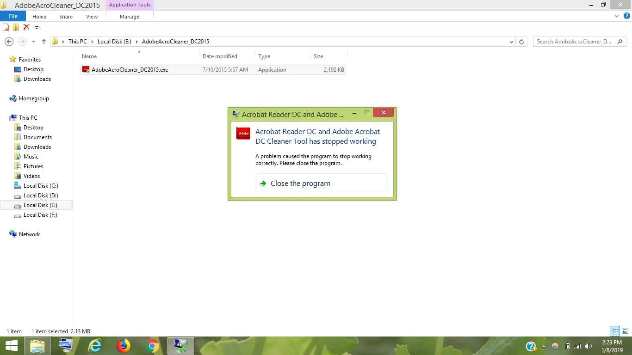Switch to Large icons view in status bar
The width and height of the screenshot is (632, 355).
[x=625, y=331]
